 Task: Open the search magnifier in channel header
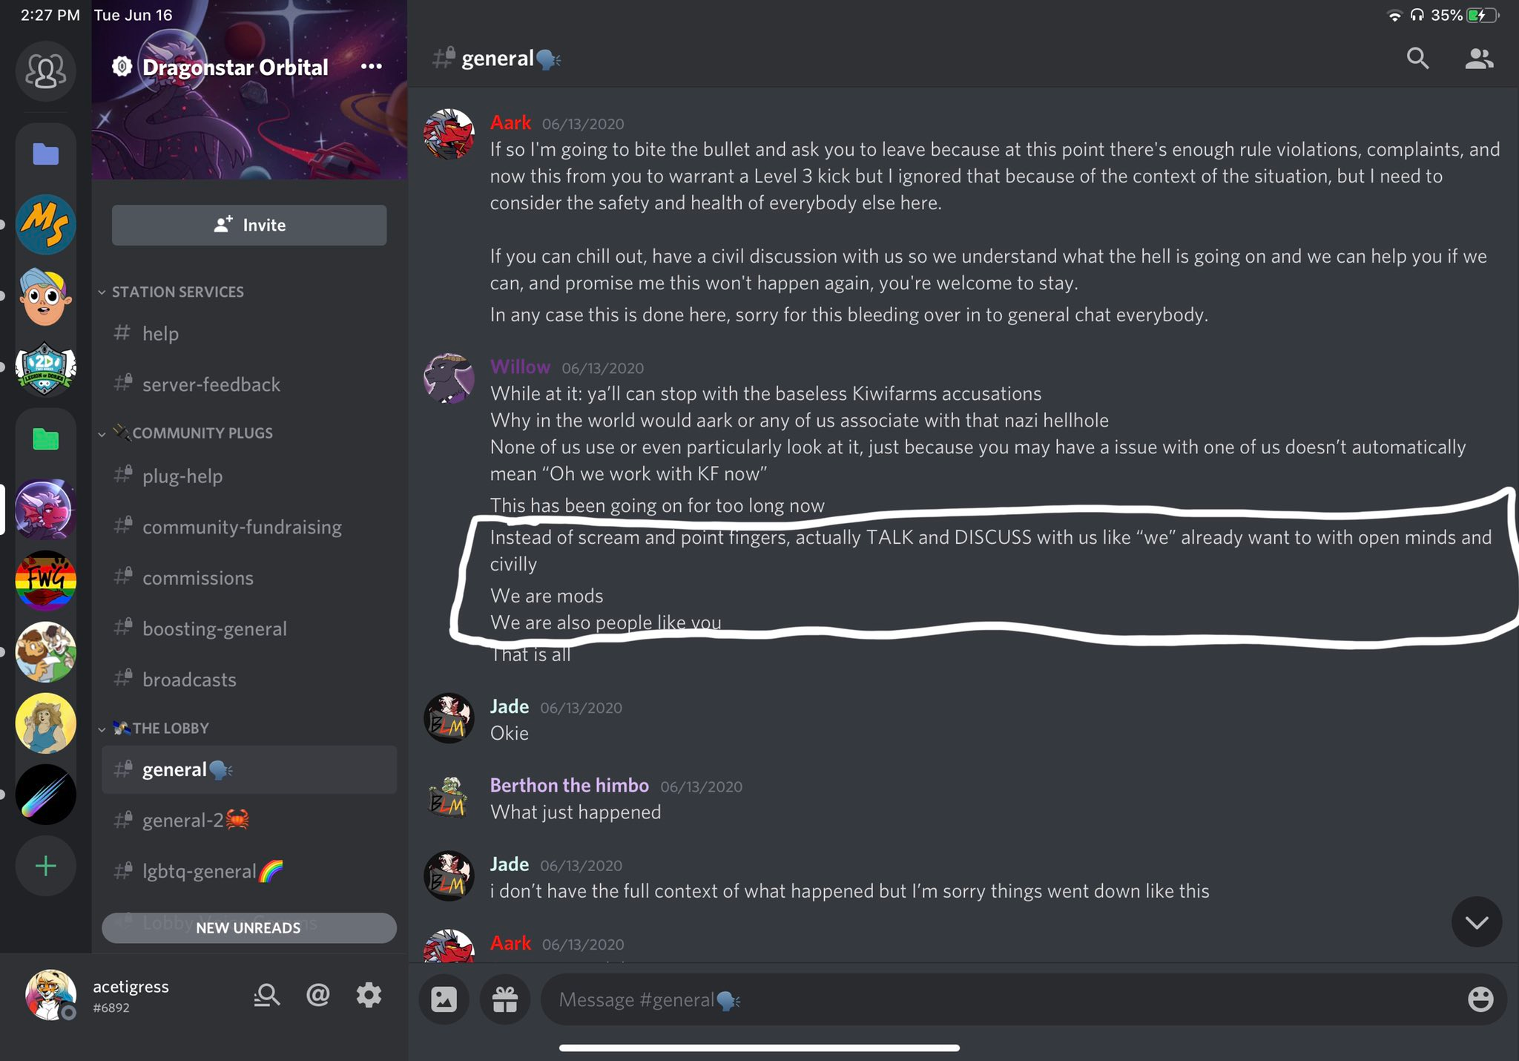(1417, 59)
